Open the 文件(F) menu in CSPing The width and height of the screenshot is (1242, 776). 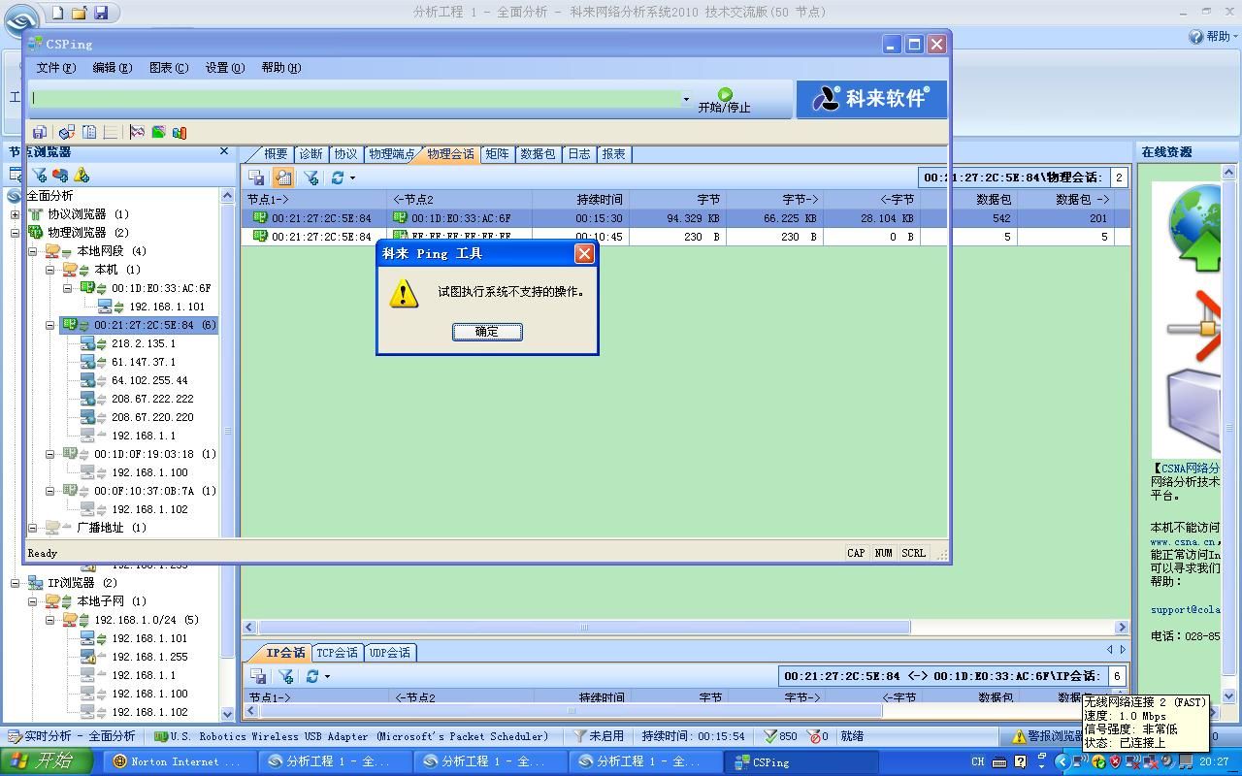(x=55, y=68)
